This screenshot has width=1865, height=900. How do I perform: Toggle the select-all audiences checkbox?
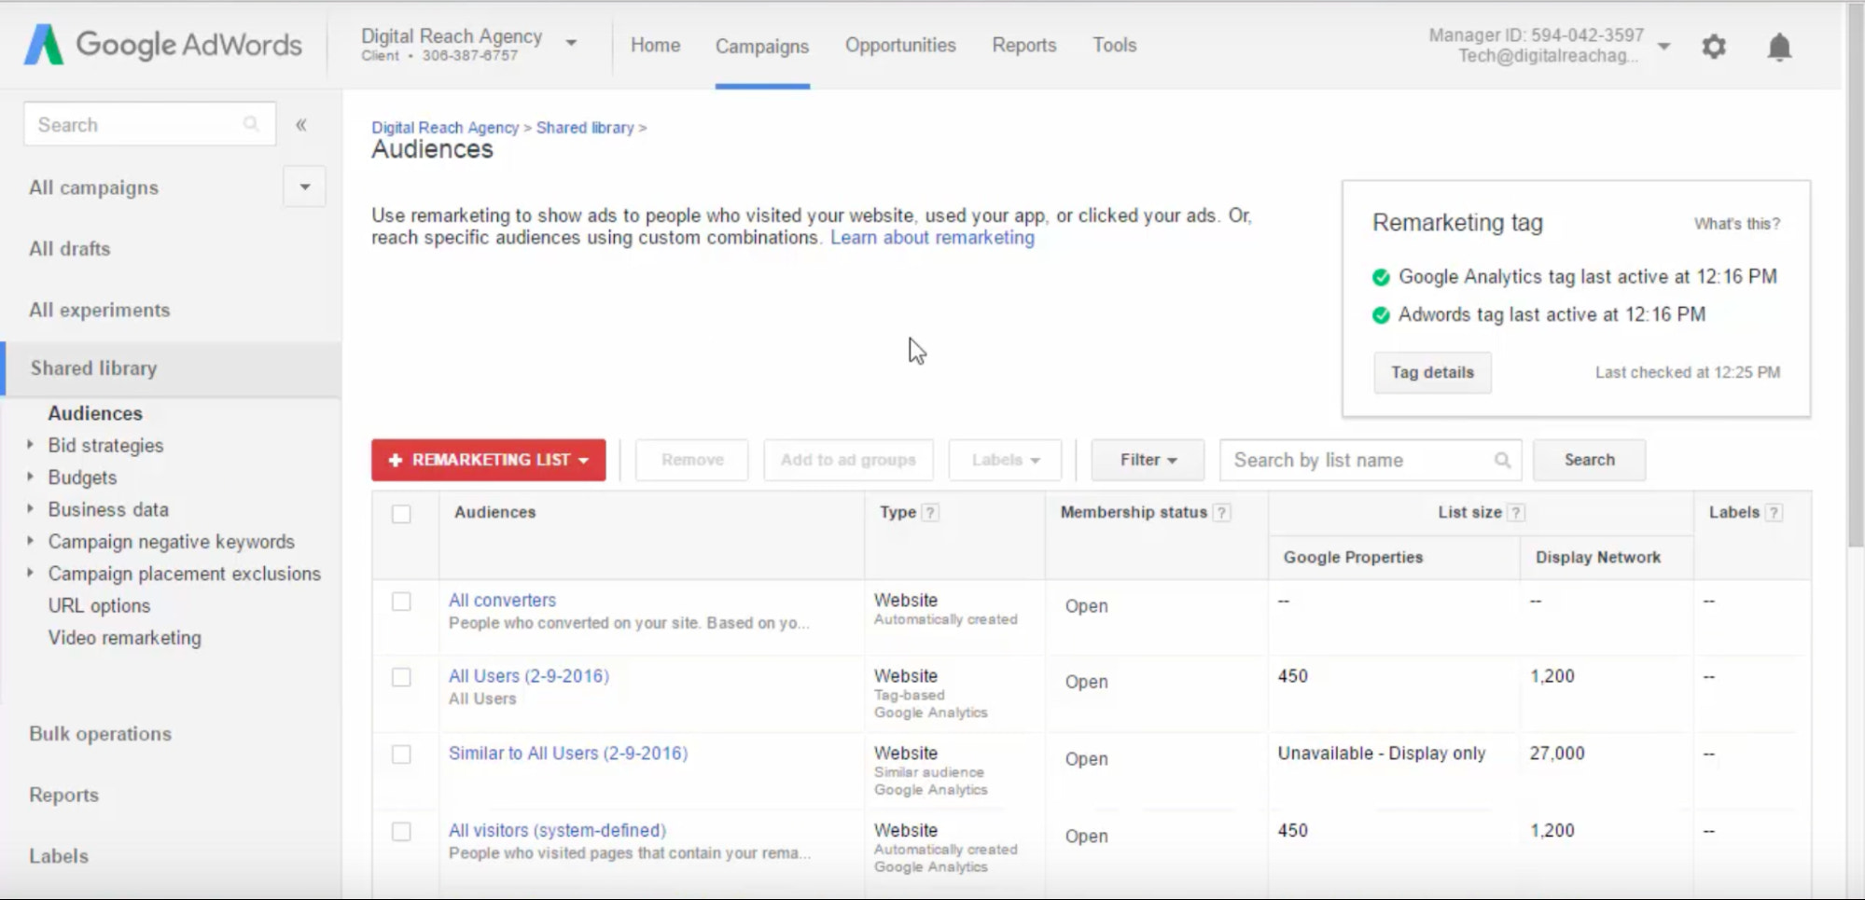tap(401, 514)
